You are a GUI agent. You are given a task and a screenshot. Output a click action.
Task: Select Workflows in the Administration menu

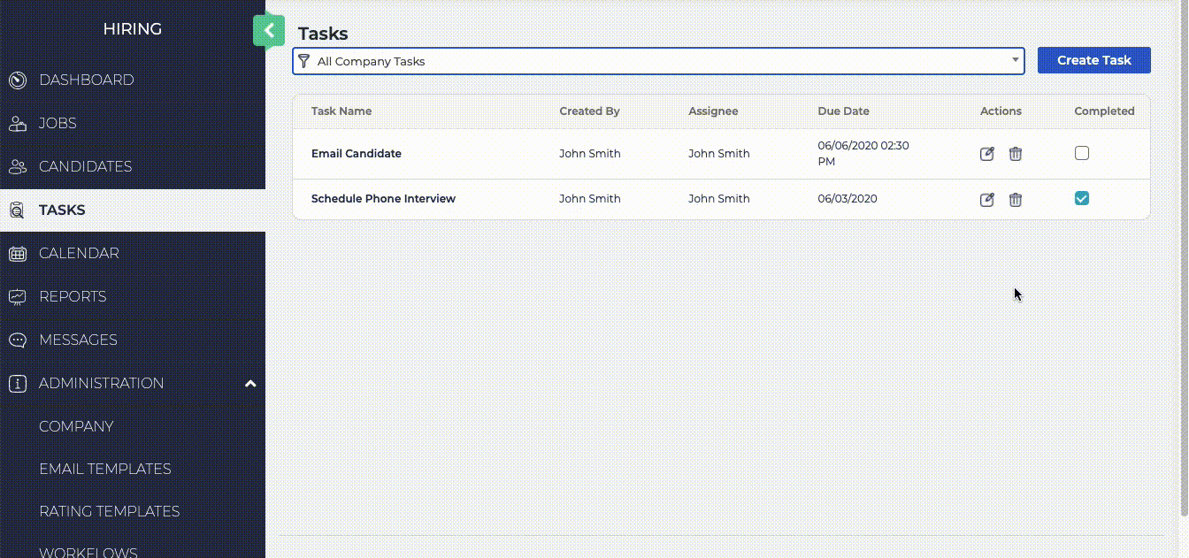pyautogui.click(x=88, y=550)
